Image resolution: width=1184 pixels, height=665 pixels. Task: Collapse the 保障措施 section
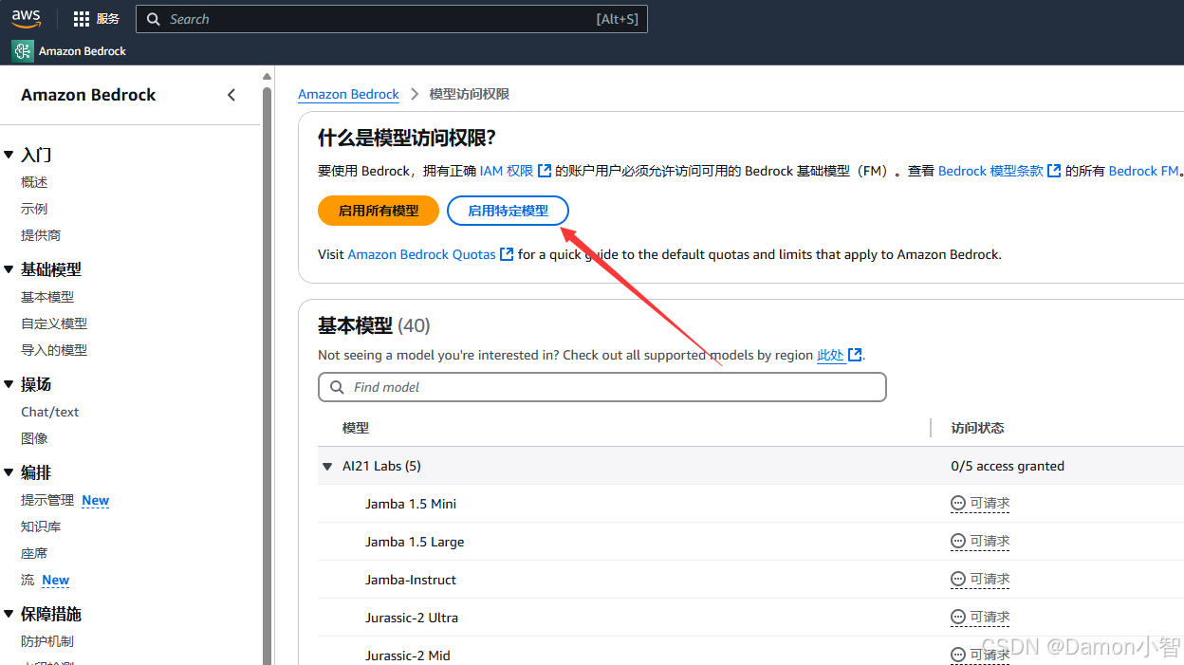(9, 614)
